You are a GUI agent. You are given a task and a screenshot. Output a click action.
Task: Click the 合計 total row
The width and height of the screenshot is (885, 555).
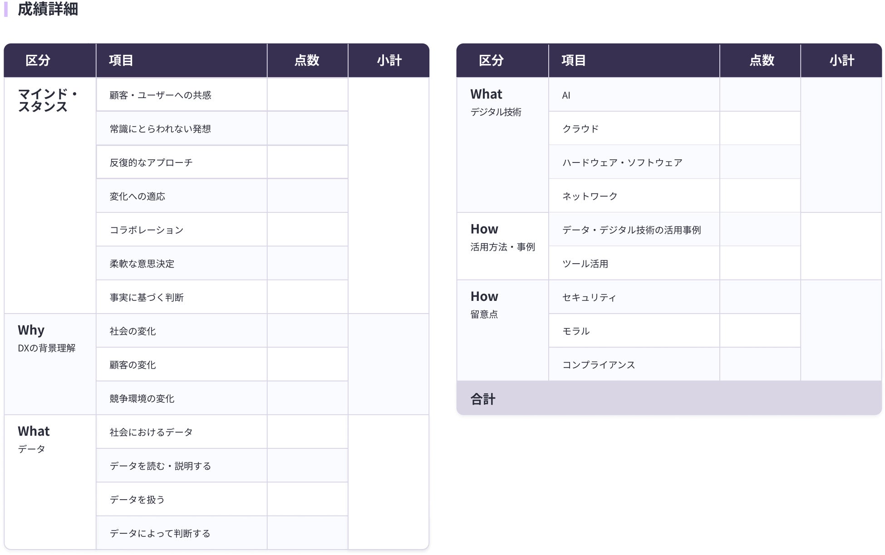pos(483,399)
